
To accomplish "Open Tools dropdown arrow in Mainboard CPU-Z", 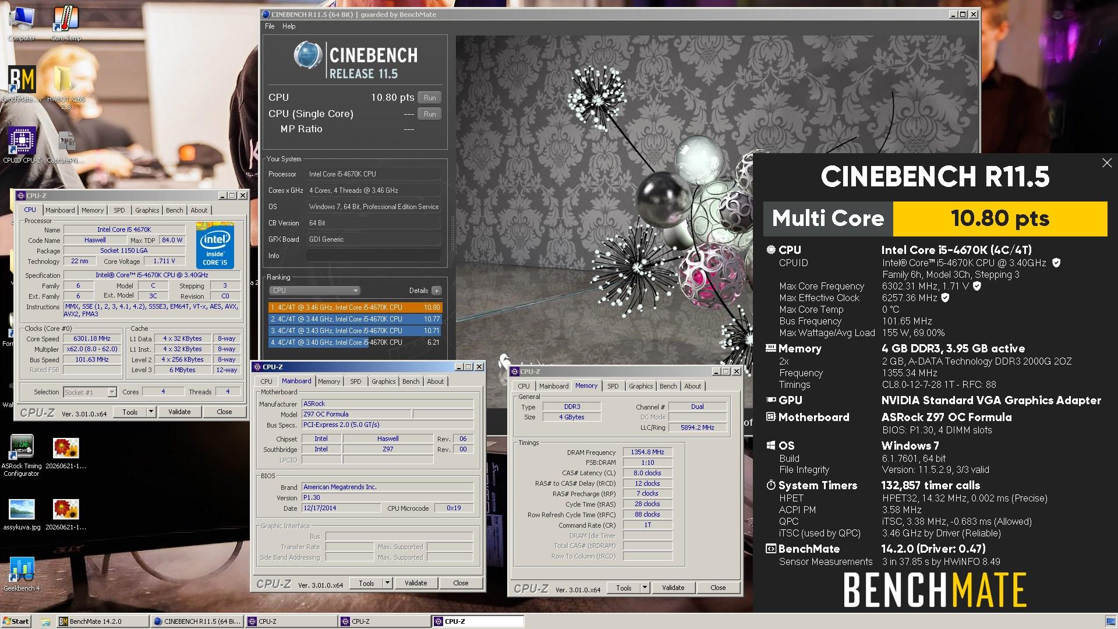I will [387, 583].
